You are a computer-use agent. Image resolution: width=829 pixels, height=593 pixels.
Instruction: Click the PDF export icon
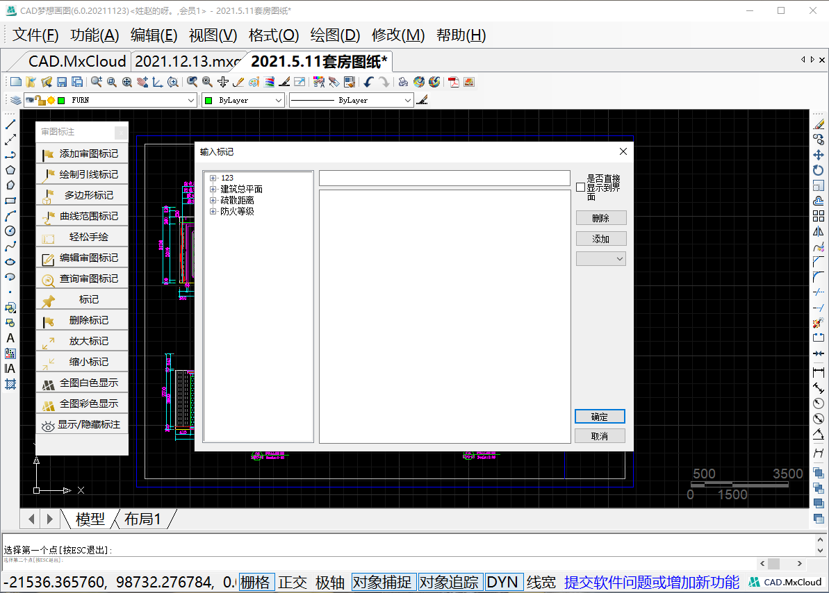[453, 82]
